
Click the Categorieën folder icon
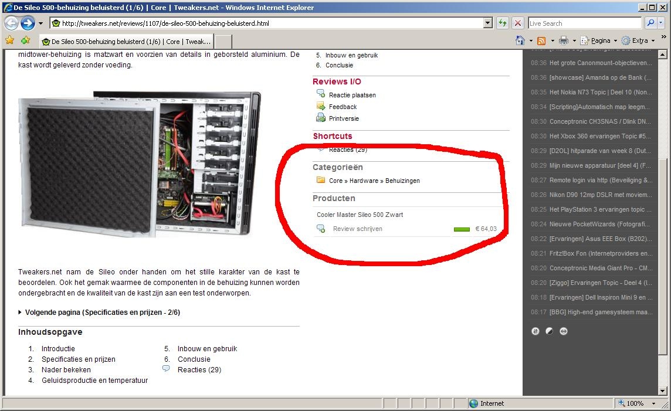tap(320, 179)
